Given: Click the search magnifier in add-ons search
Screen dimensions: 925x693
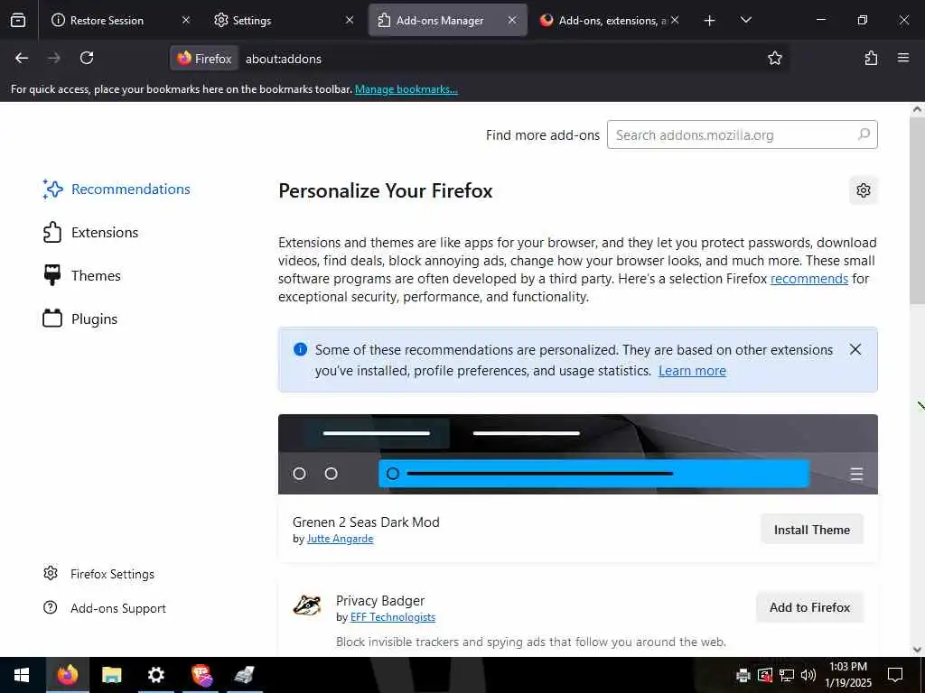Looking at the screenshot, I should 864,134.
